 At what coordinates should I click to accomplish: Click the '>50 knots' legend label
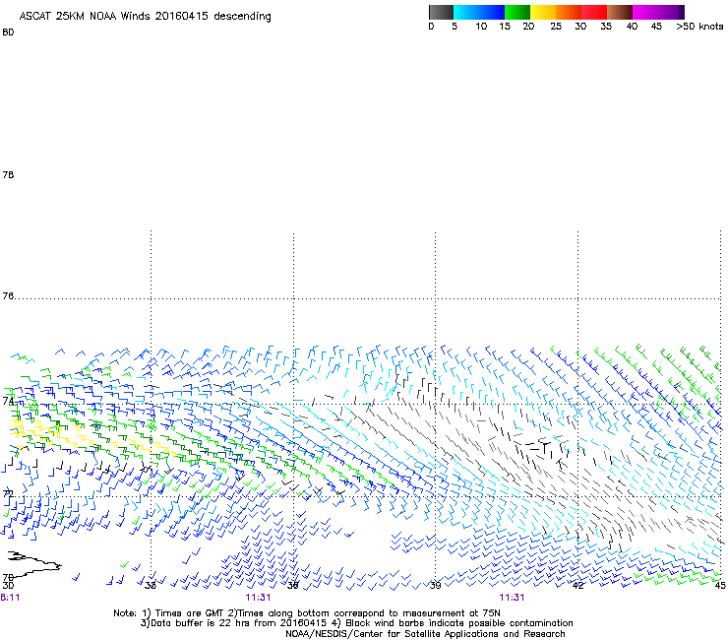click(699, 27)
